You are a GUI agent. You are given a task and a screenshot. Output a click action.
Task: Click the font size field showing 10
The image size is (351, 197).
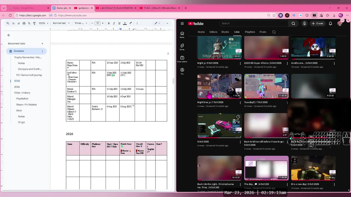[97, 23]
